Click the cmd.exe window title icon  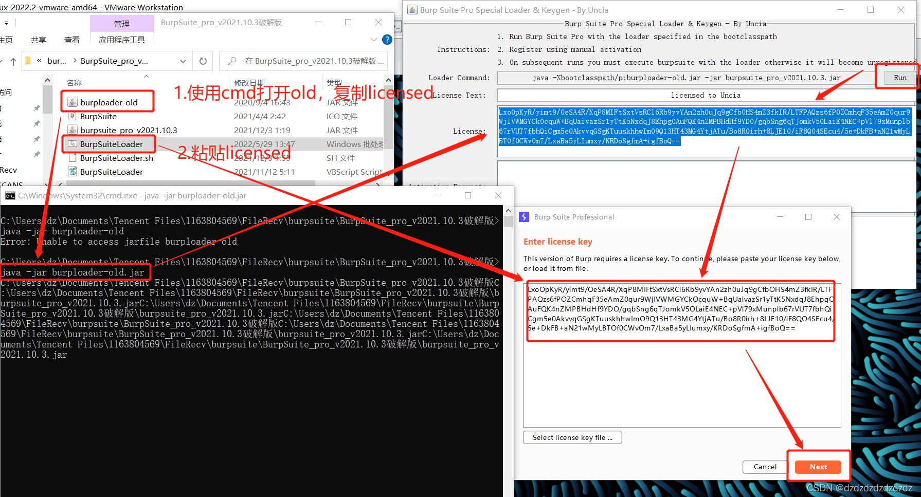[x=10, y=196]
